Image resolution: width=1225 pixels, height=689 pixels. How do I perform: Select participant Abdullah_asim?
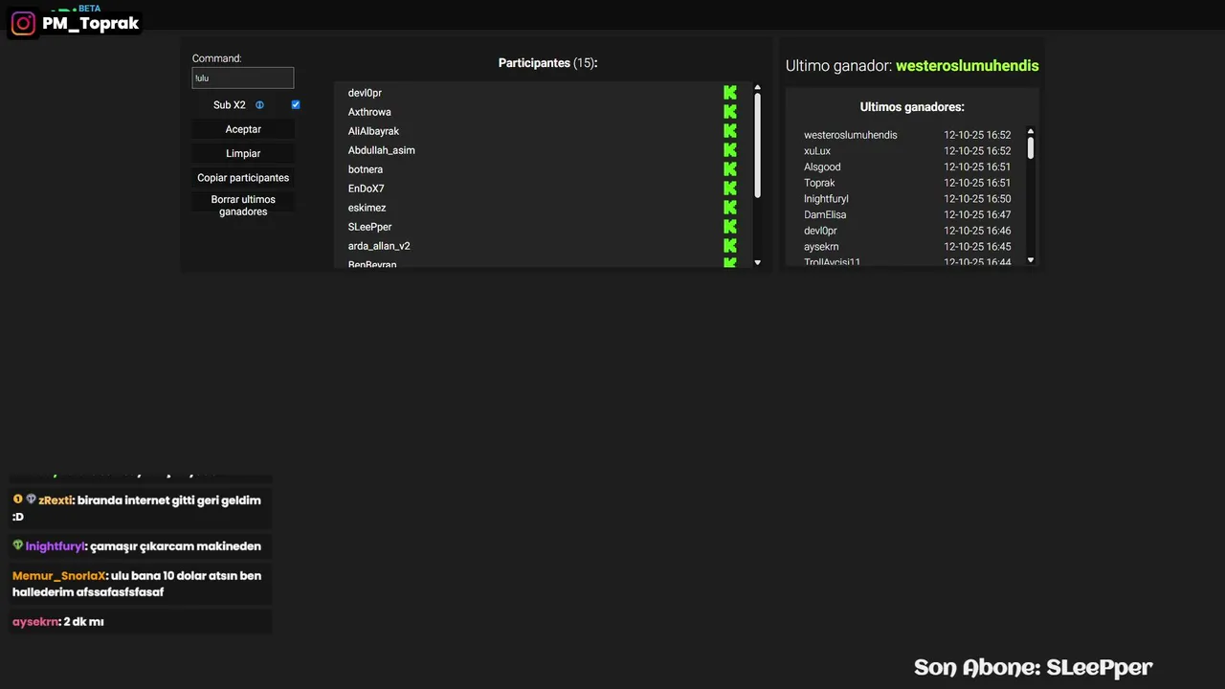tap(381, 150)
